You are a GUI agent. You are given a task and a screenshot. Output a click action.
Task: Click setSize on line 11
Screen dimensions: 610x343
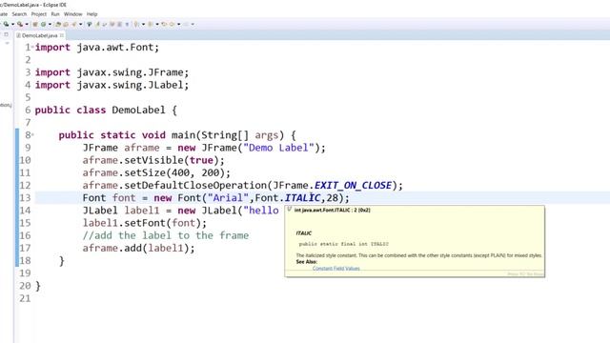tap(145, 172)
